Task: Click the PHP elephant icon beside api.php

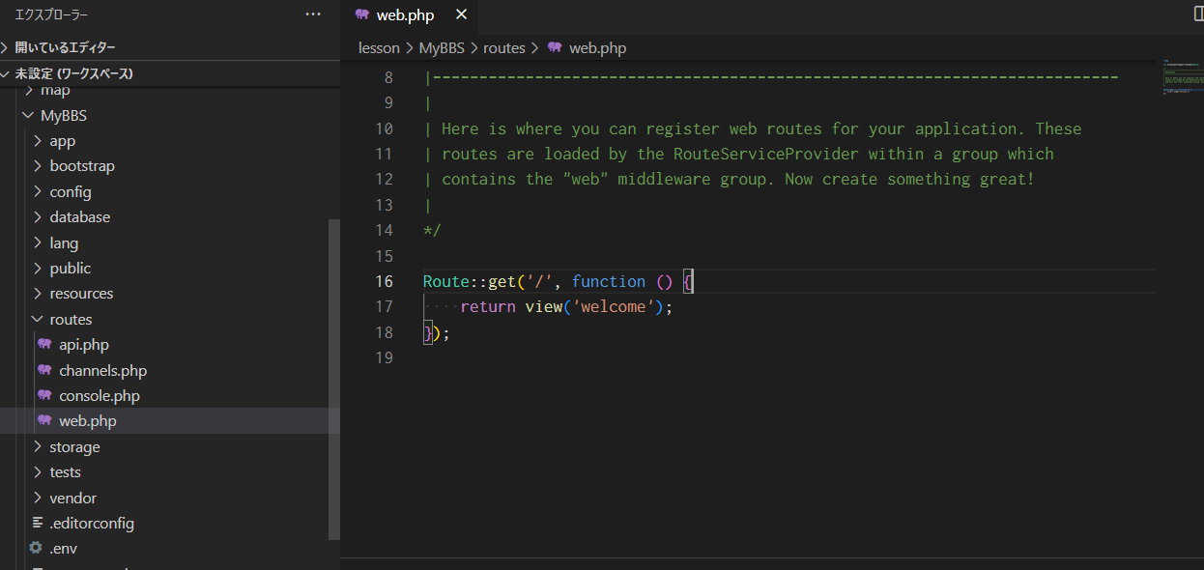Action: 44,345
